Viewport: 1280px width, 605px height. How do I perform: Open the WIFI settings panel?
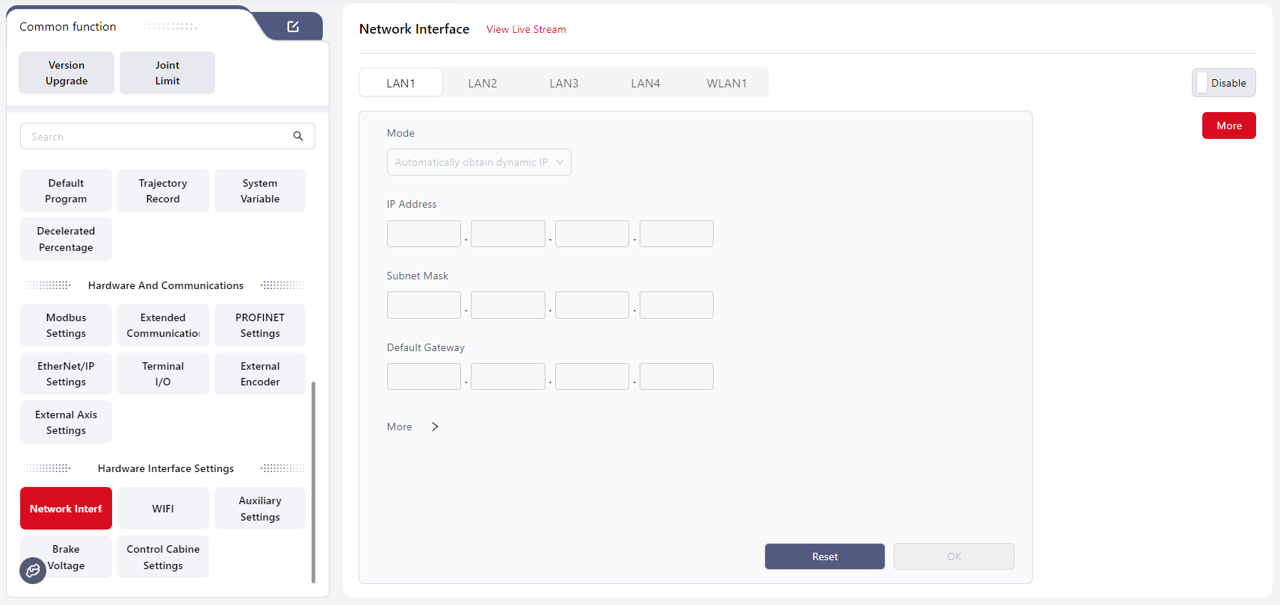[x=163, y=509]
